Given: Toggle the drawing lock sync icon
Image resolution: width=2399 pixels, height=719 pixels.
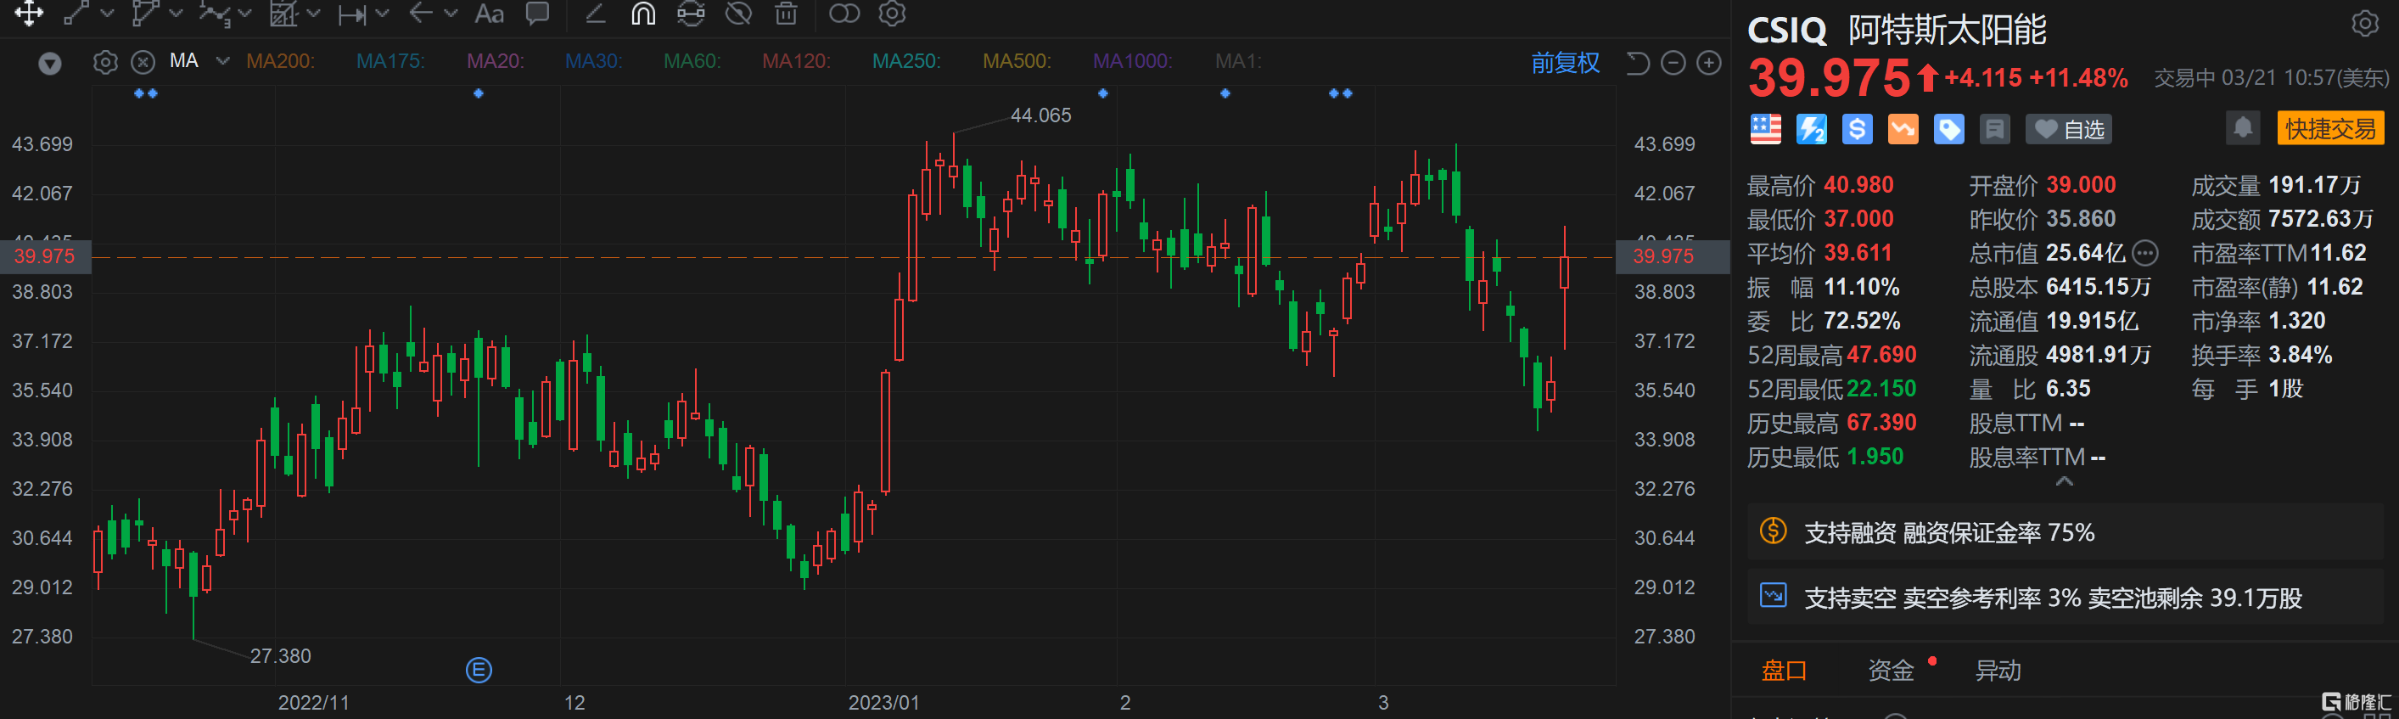Looking at the screenshot, I should [691, 13].
